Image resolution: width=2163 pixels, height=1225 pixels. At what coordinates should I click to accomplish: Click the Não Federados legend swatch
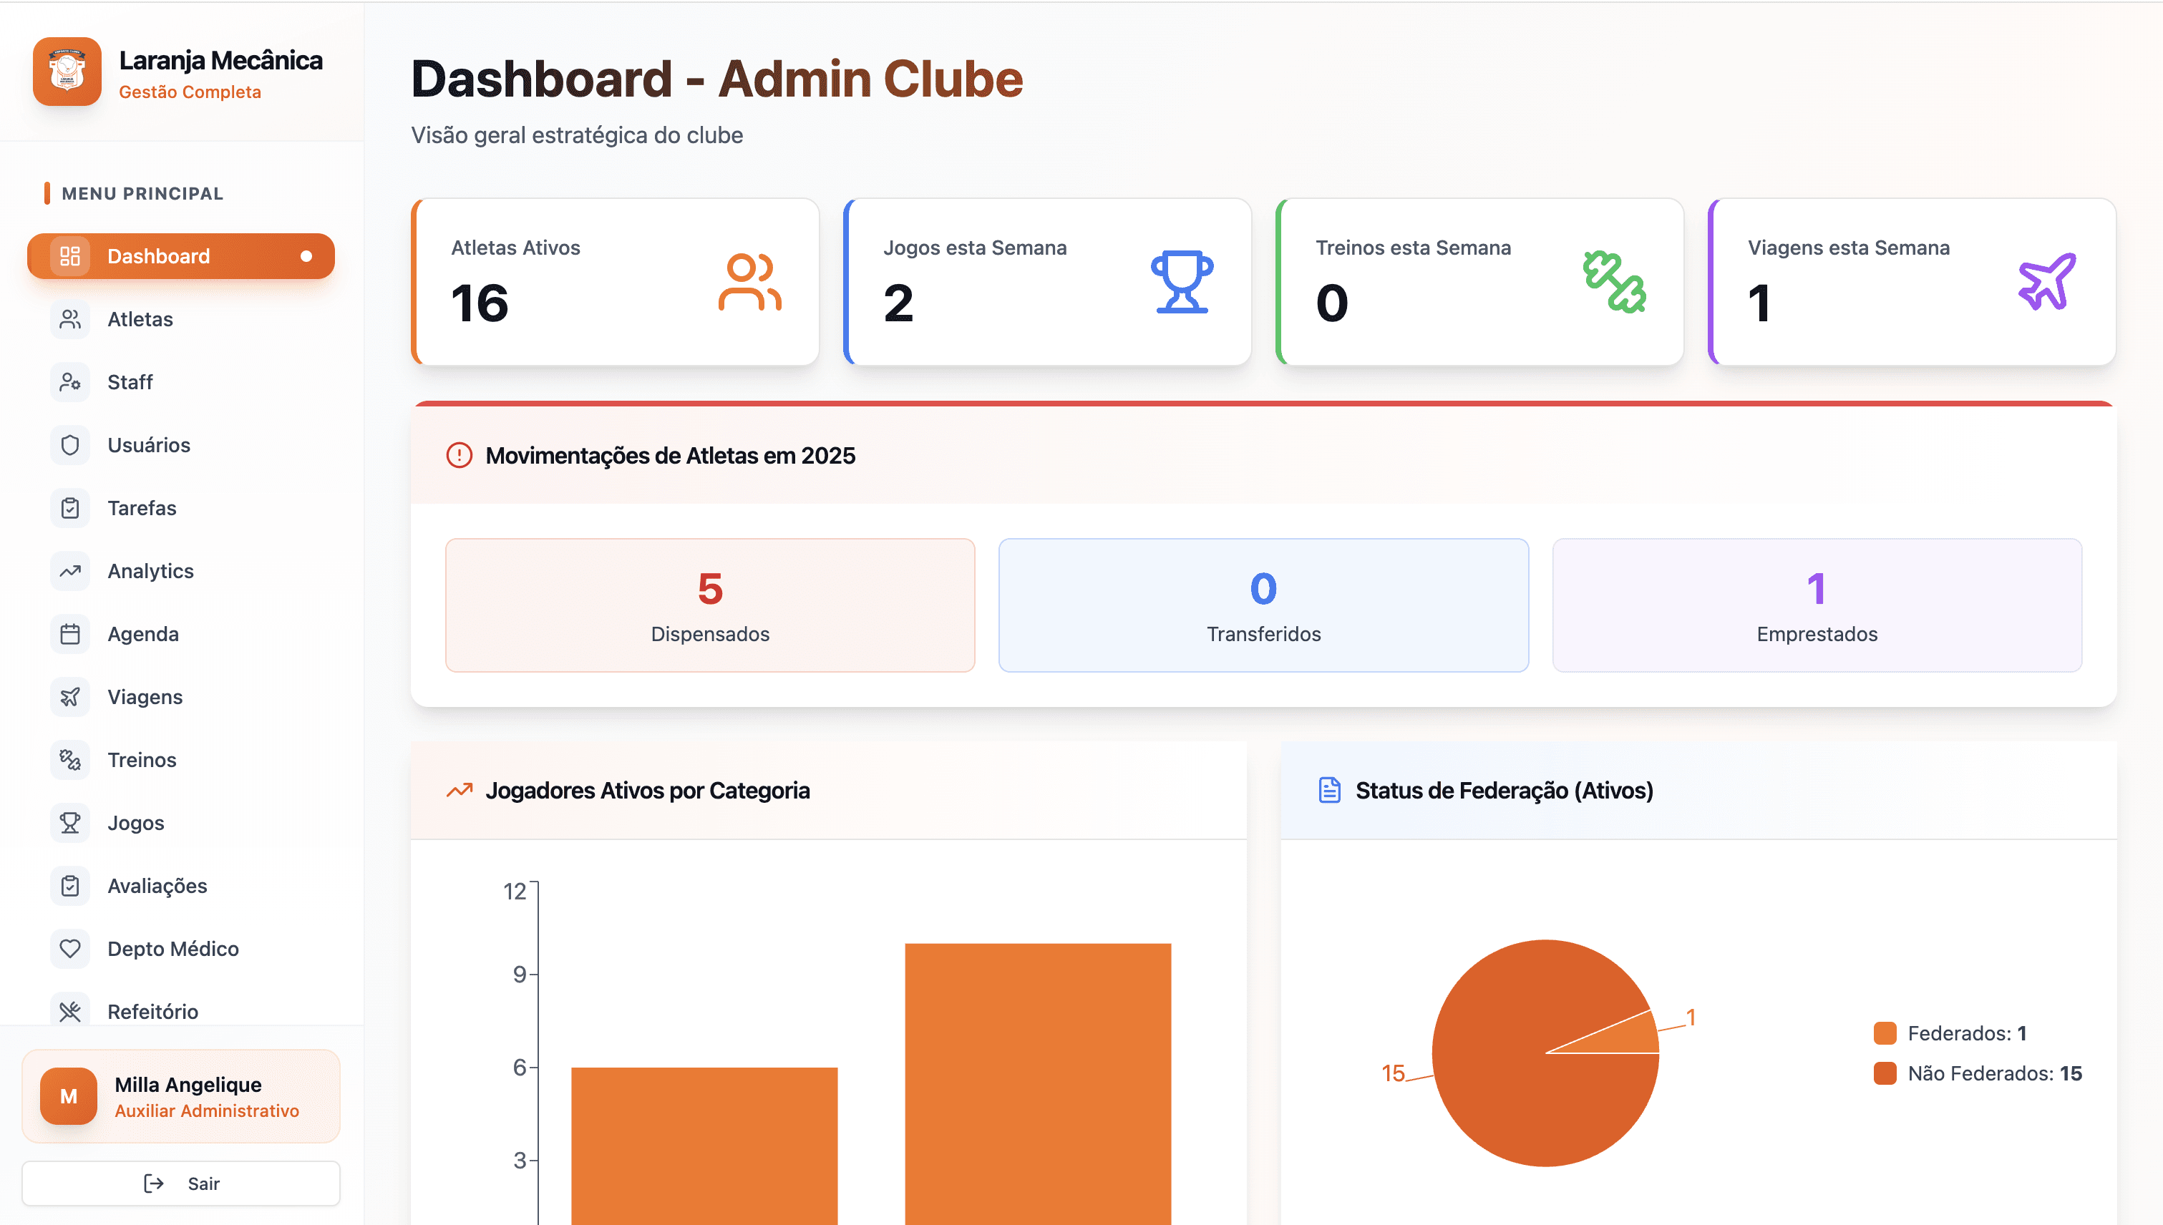1885,1073
